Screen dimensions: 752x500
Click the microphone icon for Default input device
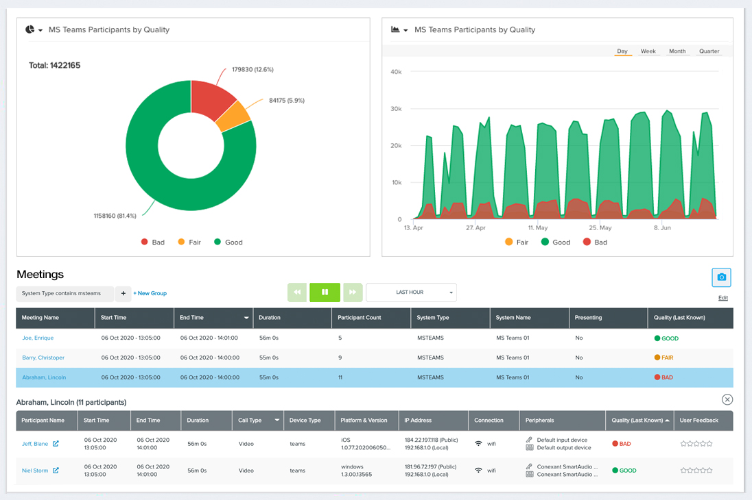pos(529,440)
